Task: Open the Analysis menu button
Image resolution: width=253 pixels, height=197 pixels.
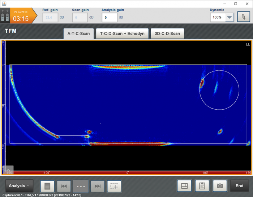Action: (x=19, y=186)
